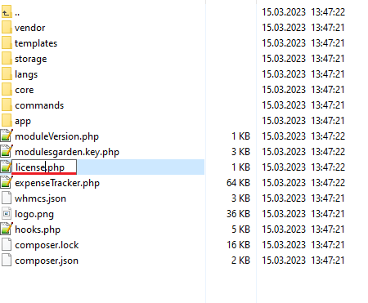Select the 'storage' folder name
Screen dimensions: 368x303
(x=31, y=59)
